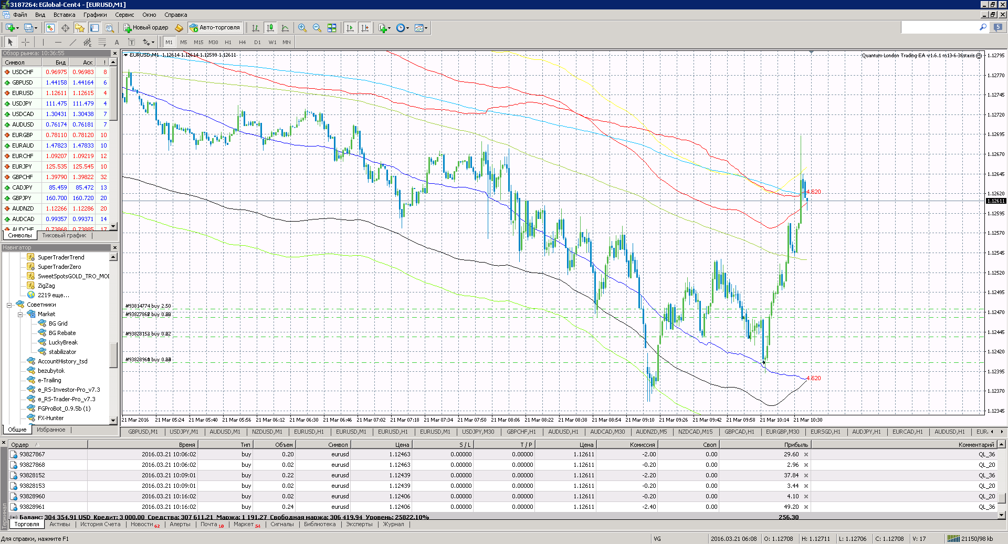The image size is (1008, 544).
Task: Select GBPJPY in Market Watch
Action: pos(22,198)
